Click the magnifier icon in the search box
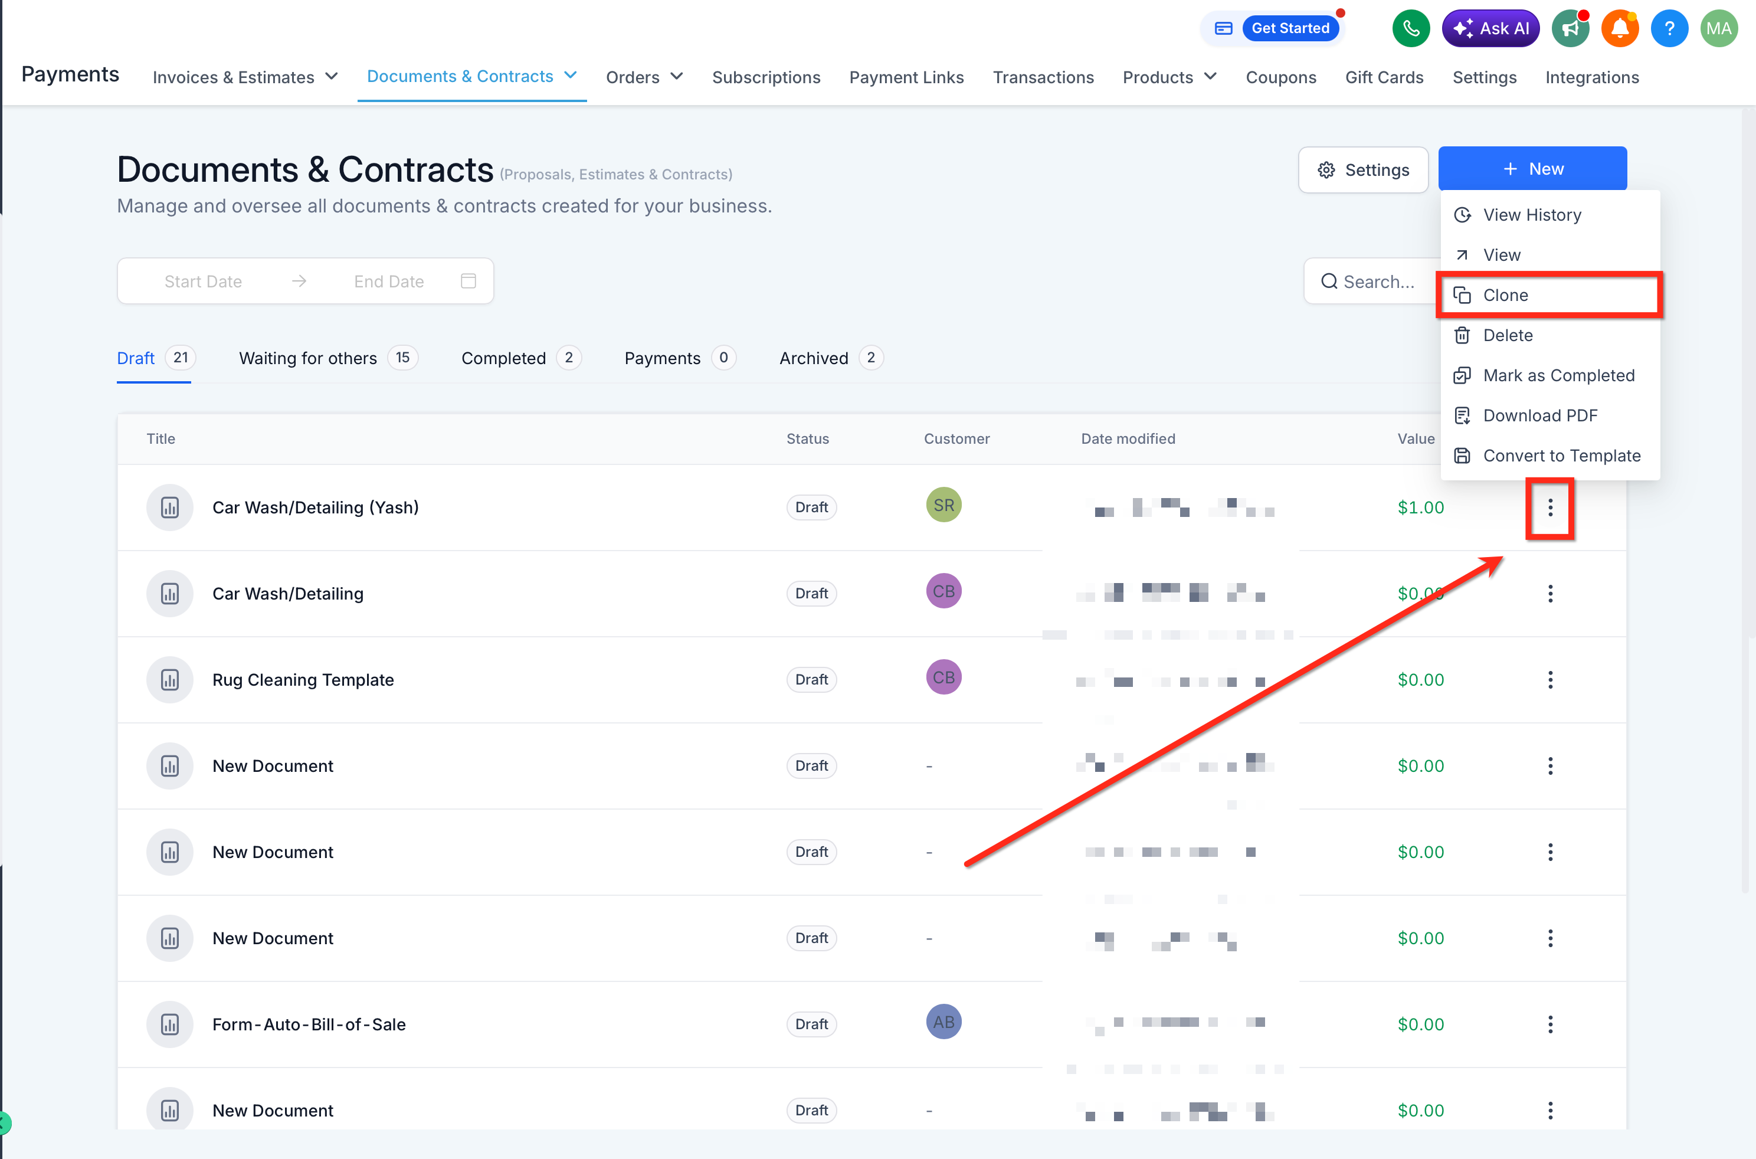The image size is (1756, 1159). click(x=1329, y=281)
